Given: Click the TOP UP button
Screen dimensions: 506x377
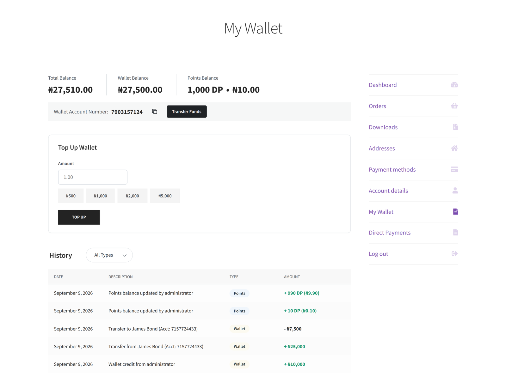Looking at the screenshot, I should coord(79,217).
